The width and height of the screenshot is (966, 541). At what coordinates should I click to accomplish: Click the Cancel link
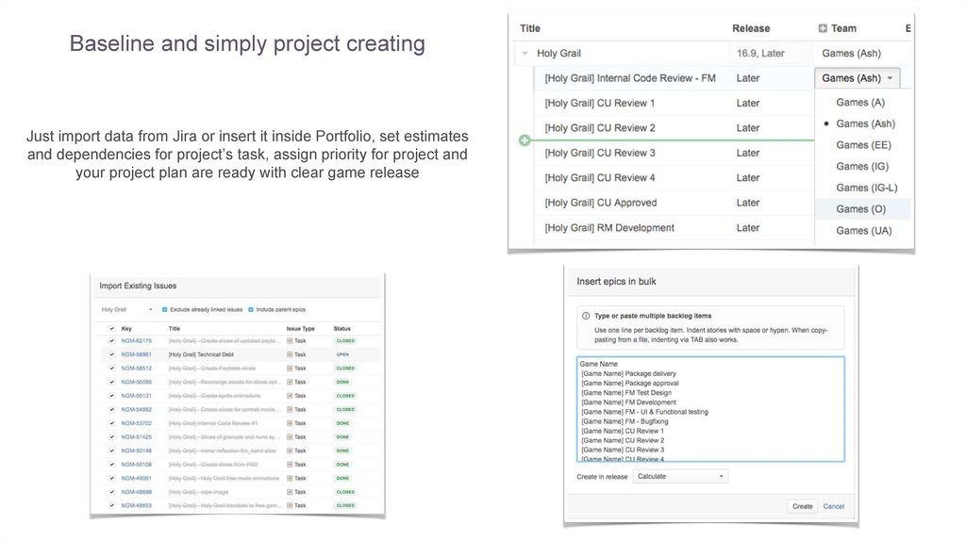coord(834,506)
